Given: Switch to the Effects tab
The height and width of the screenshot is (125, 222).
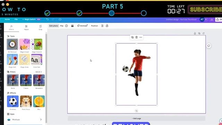Looking at the screenshot, I should click(11, 28).
